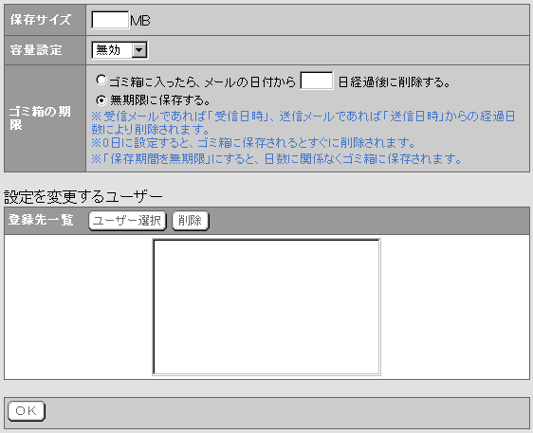This screenshot has height=433, width=533.
Task: Click the 保存サイズ MB input field
Action: 110,20
